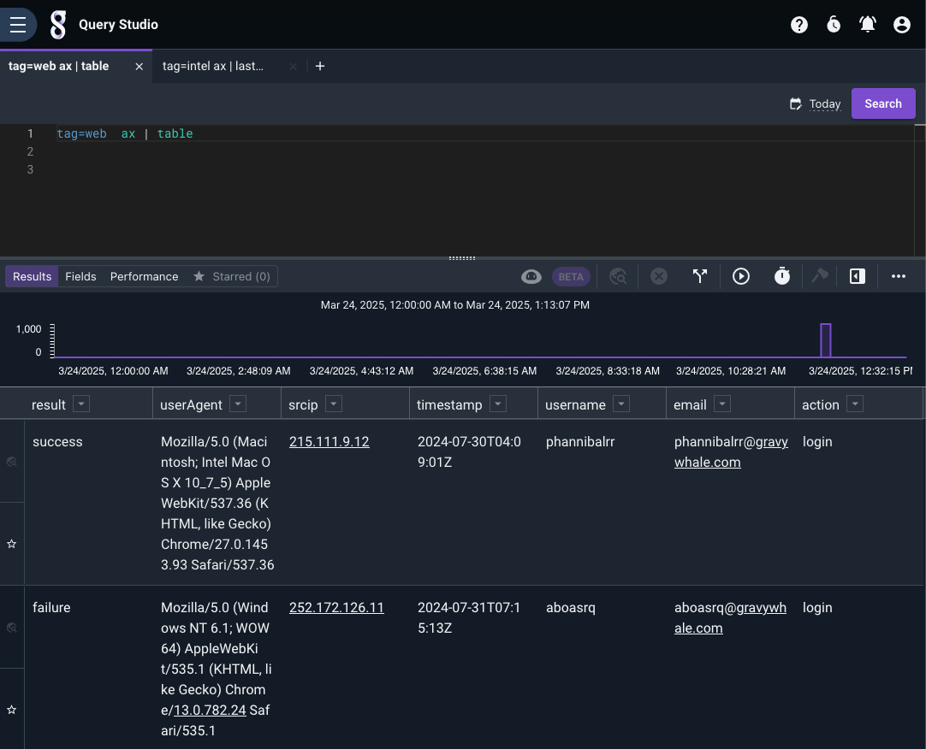
Task: Open the result column dropdown
Action: tap(81, 404)
